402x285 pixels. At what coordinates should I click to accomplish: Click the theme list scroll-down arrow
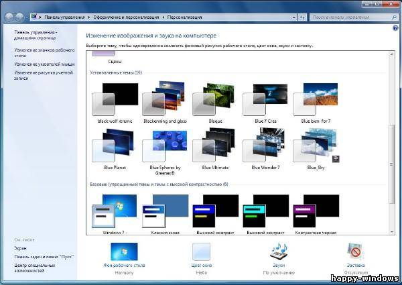point(391,232)
